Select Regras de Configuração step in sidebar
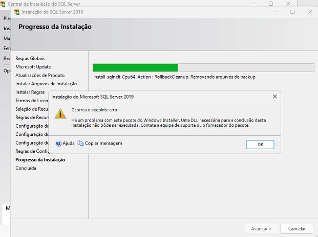Image resolution: width=318 pixels, height=237 pixels. 32,151
